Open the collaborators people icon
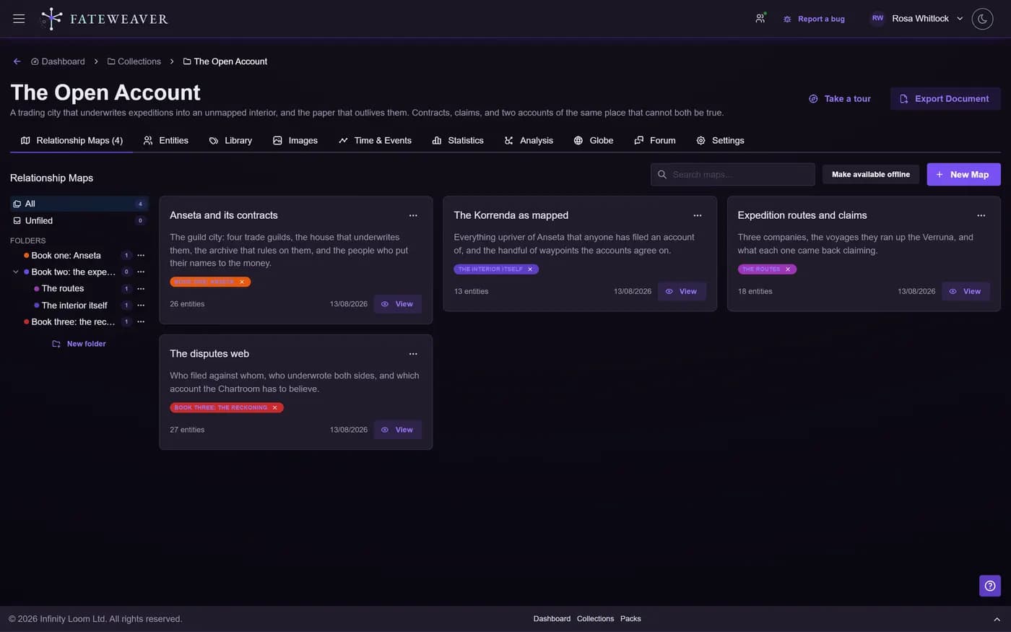The height and width of the screenshot is (632, 1011). [760, 19]
